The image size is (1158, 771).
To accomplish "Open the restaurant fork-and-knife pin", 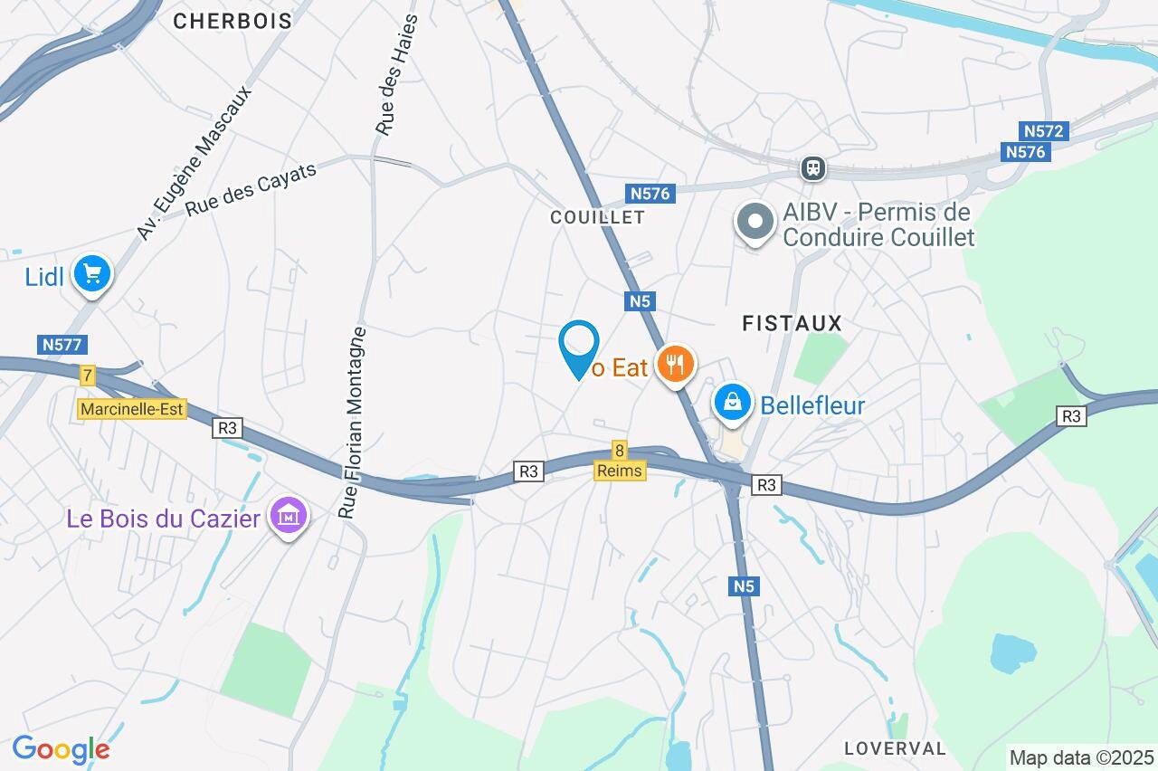I will point(674,366).
